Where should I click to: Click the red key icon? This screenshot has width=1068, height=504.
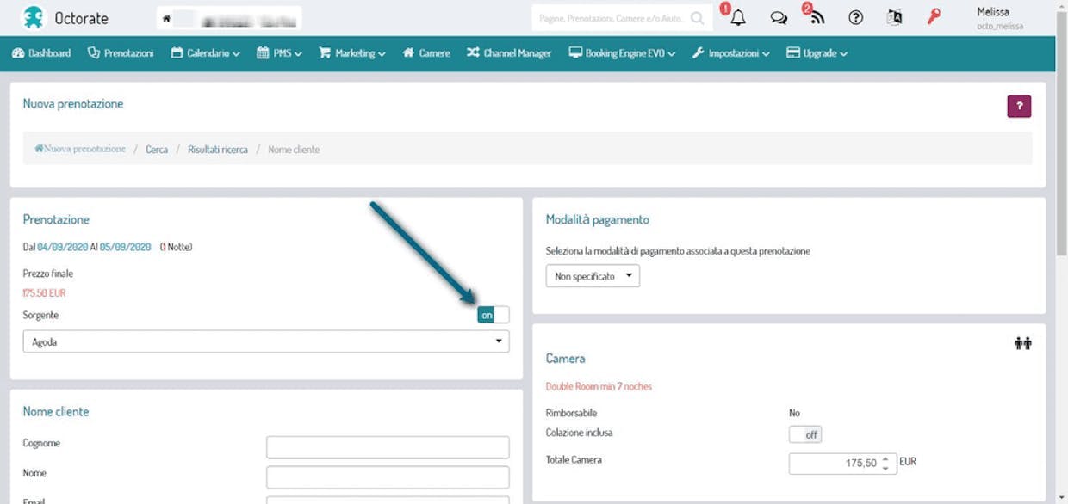point(934,17)
